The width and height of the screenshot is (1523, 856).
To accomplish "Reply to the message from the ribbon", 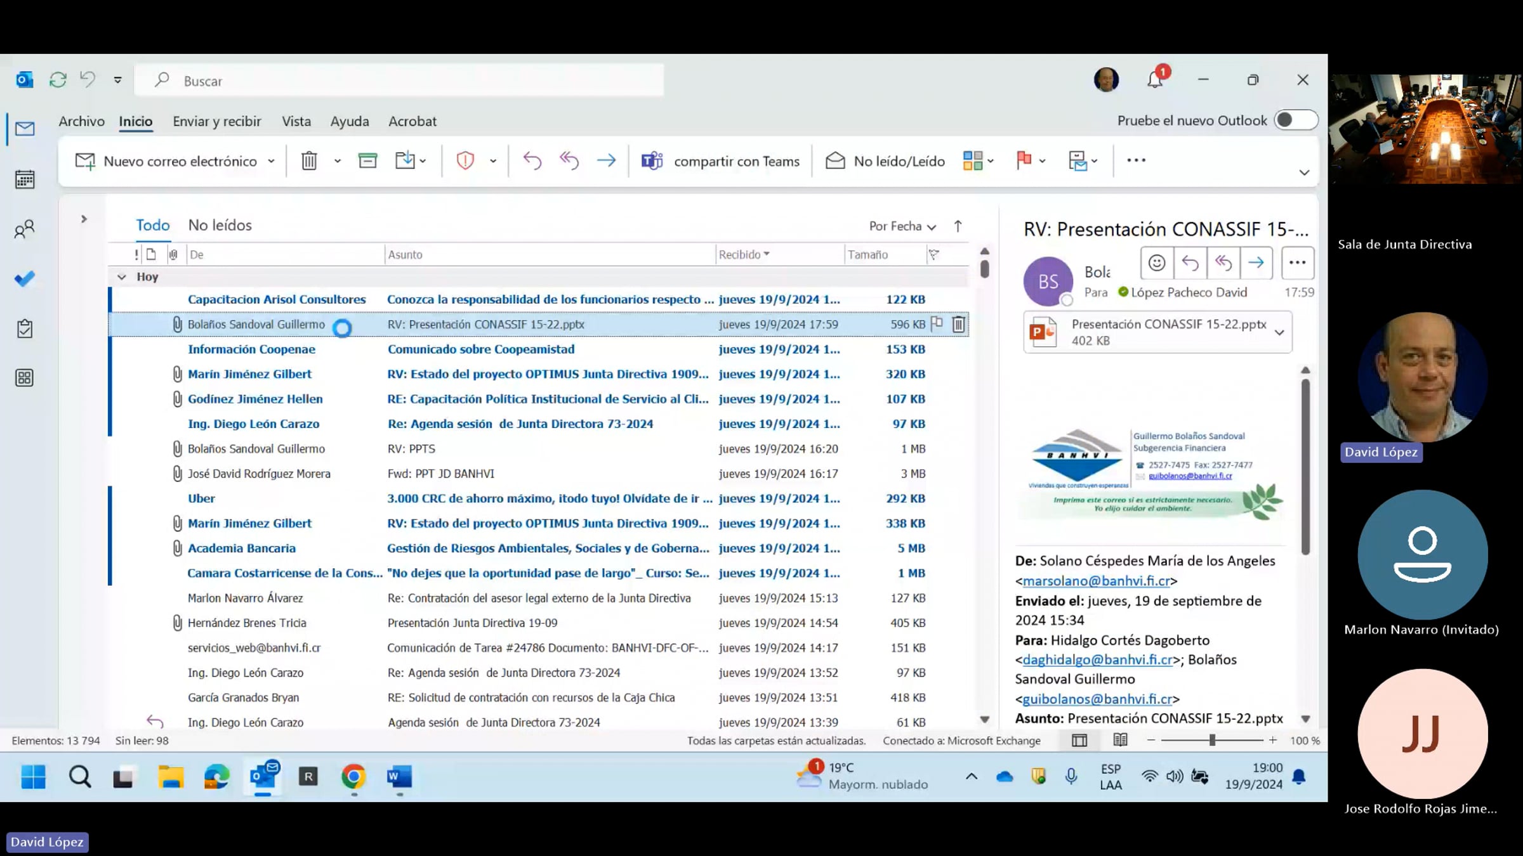I will pyautogui.click(x=532, y=161).
